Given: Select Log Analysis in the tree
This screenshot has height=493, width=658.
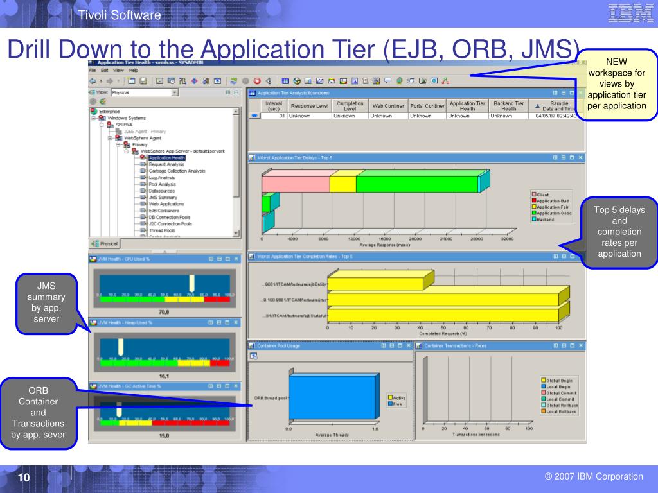Looking at the screenshot, I should click(x=161, y=178).
